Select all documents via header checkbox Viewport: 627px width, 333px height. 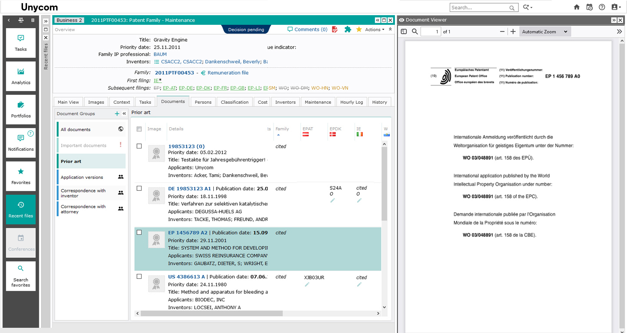click(x=139, y=129)
